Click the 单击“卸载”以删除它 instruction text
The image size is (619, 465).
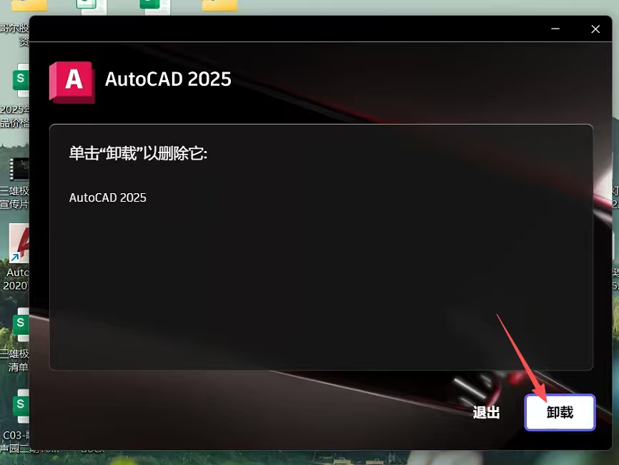(x=138, y=154)
